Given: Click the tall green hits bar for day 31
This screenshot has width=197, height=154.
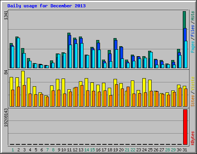Looking at the screenshot, I should [x=184, y=20].
